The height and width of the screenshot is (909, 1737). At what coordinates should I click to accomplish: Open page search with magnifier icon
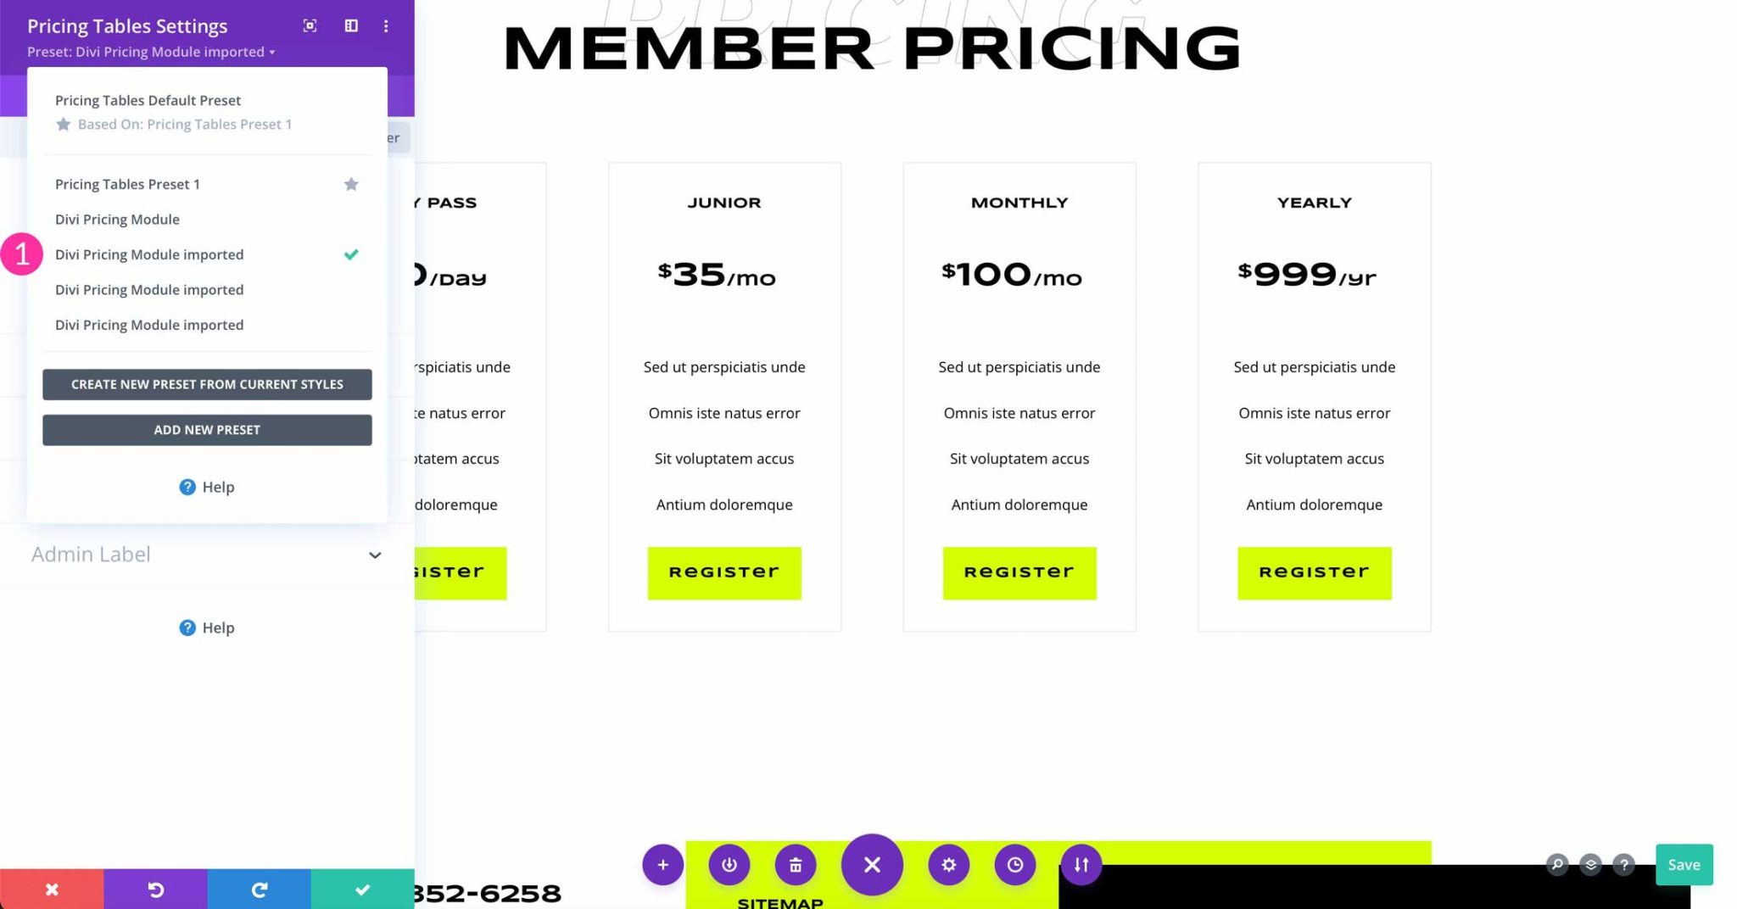[1557, 864]
